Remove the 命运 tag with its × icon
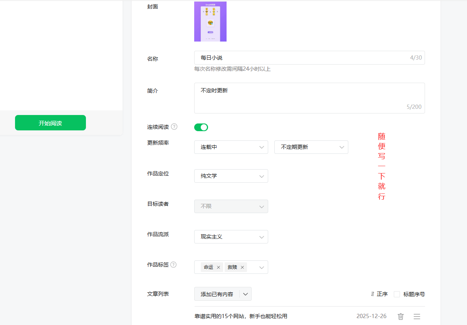 (218, 267)
